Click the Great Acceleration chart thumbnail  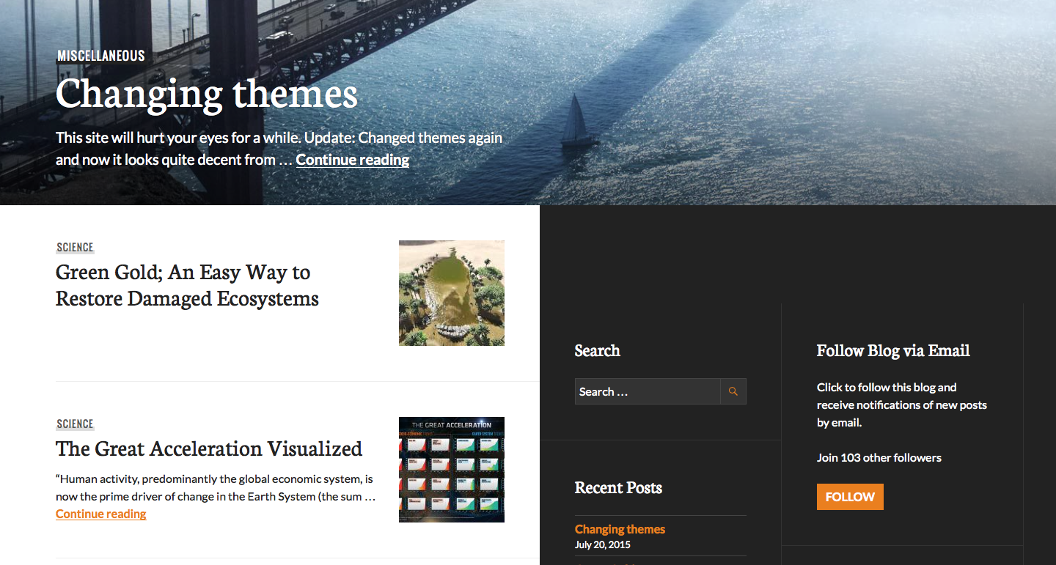(452, 470)
